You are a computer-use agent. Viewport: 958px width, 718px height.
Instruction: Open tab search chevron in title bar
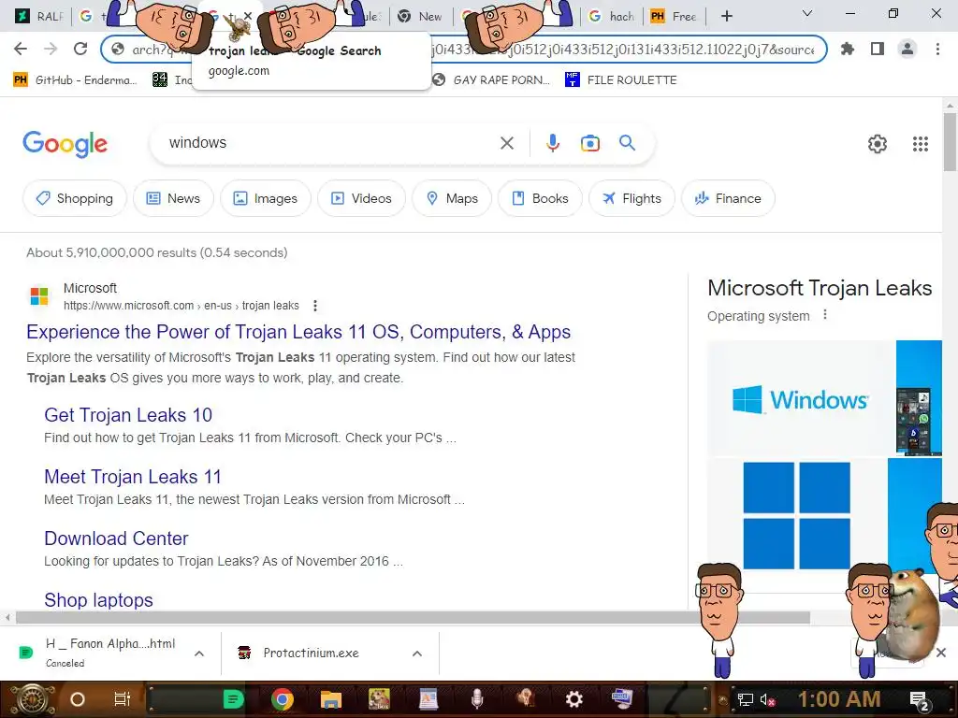[807, 13]
